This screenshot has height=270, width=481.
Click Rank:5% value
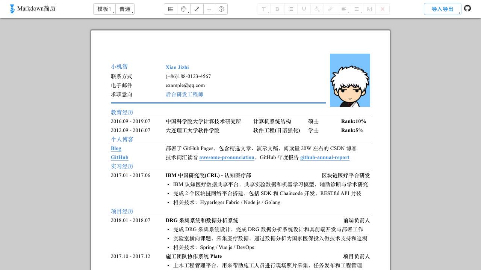click(x=352, y=130)
